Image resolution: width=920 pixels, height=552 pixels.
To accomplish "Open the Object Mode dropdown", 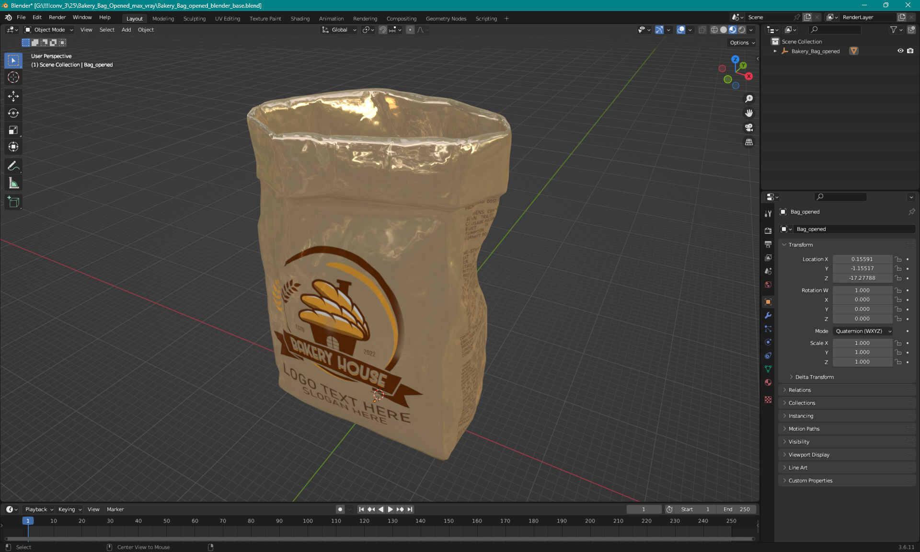I will pos(49,30).
